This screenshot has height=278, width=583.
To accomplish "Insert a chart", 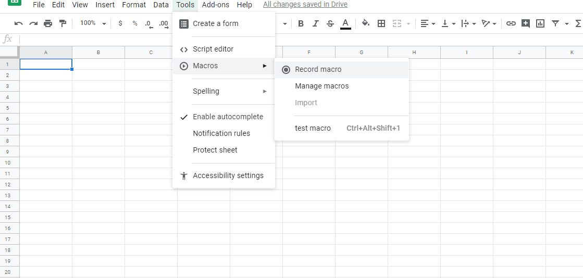I will (540, 23).
